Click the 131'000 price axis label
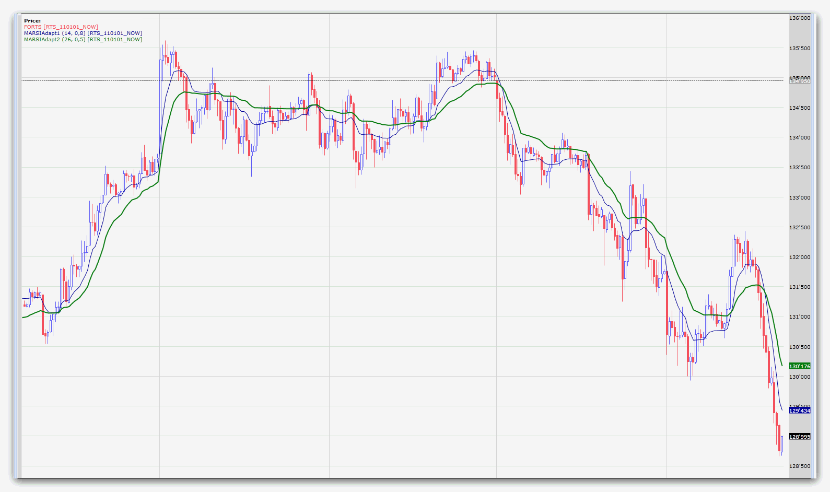The width and height of the screenshot is (830, 492). coord(800,317)
